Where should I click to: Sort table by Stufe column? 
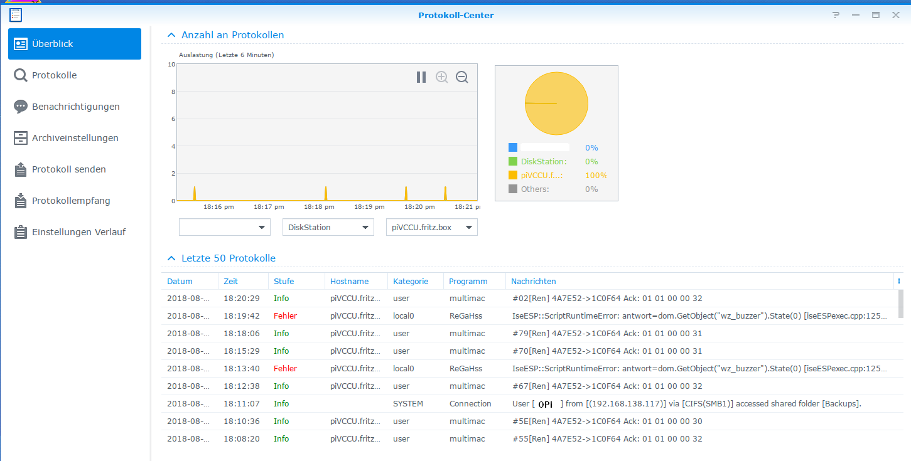pyautogui.click(x=296, y=281)
